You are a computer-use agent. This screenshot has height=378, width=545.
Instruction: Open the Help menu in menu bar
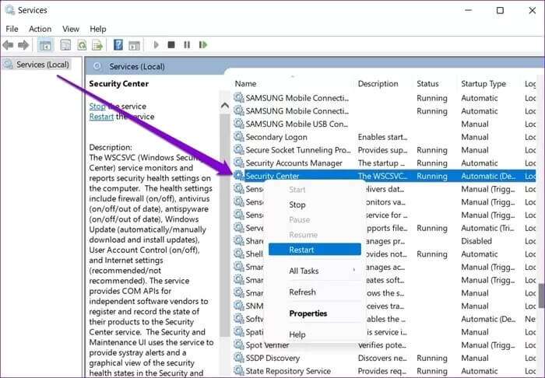97,29
